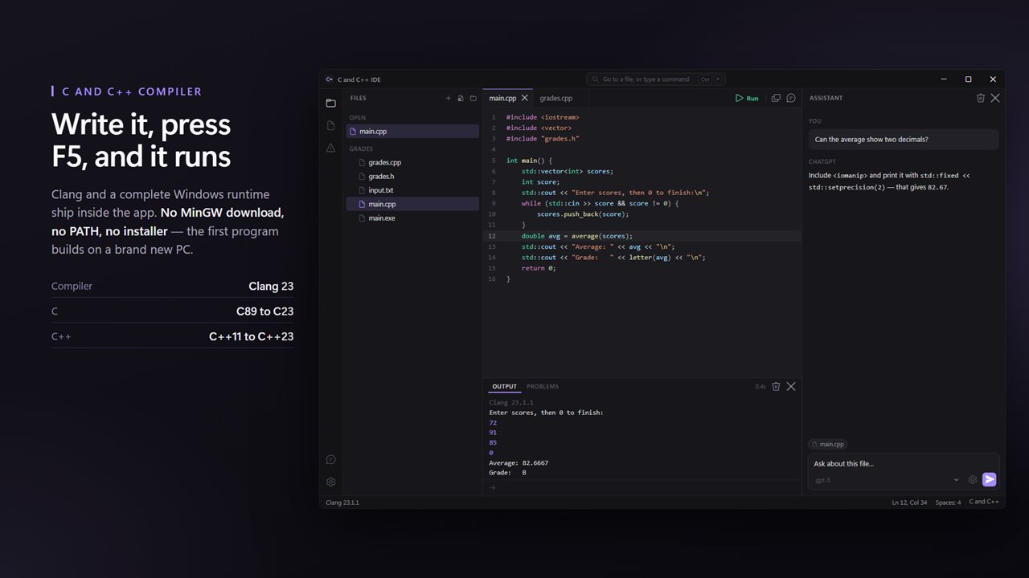
Task: Click the command search box in title bar
Action: 656,79
